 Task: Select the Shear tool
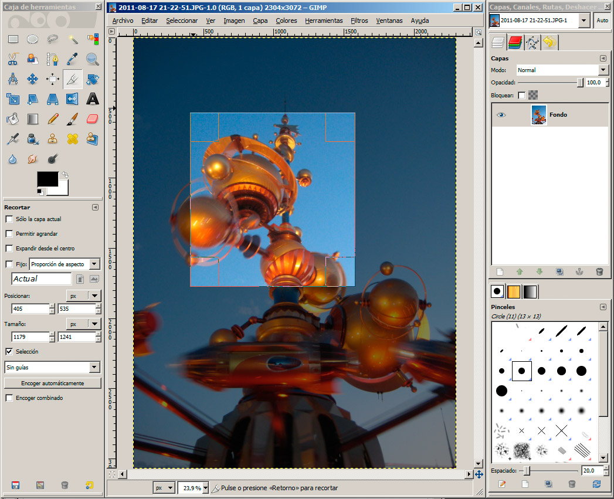point(32,99)
